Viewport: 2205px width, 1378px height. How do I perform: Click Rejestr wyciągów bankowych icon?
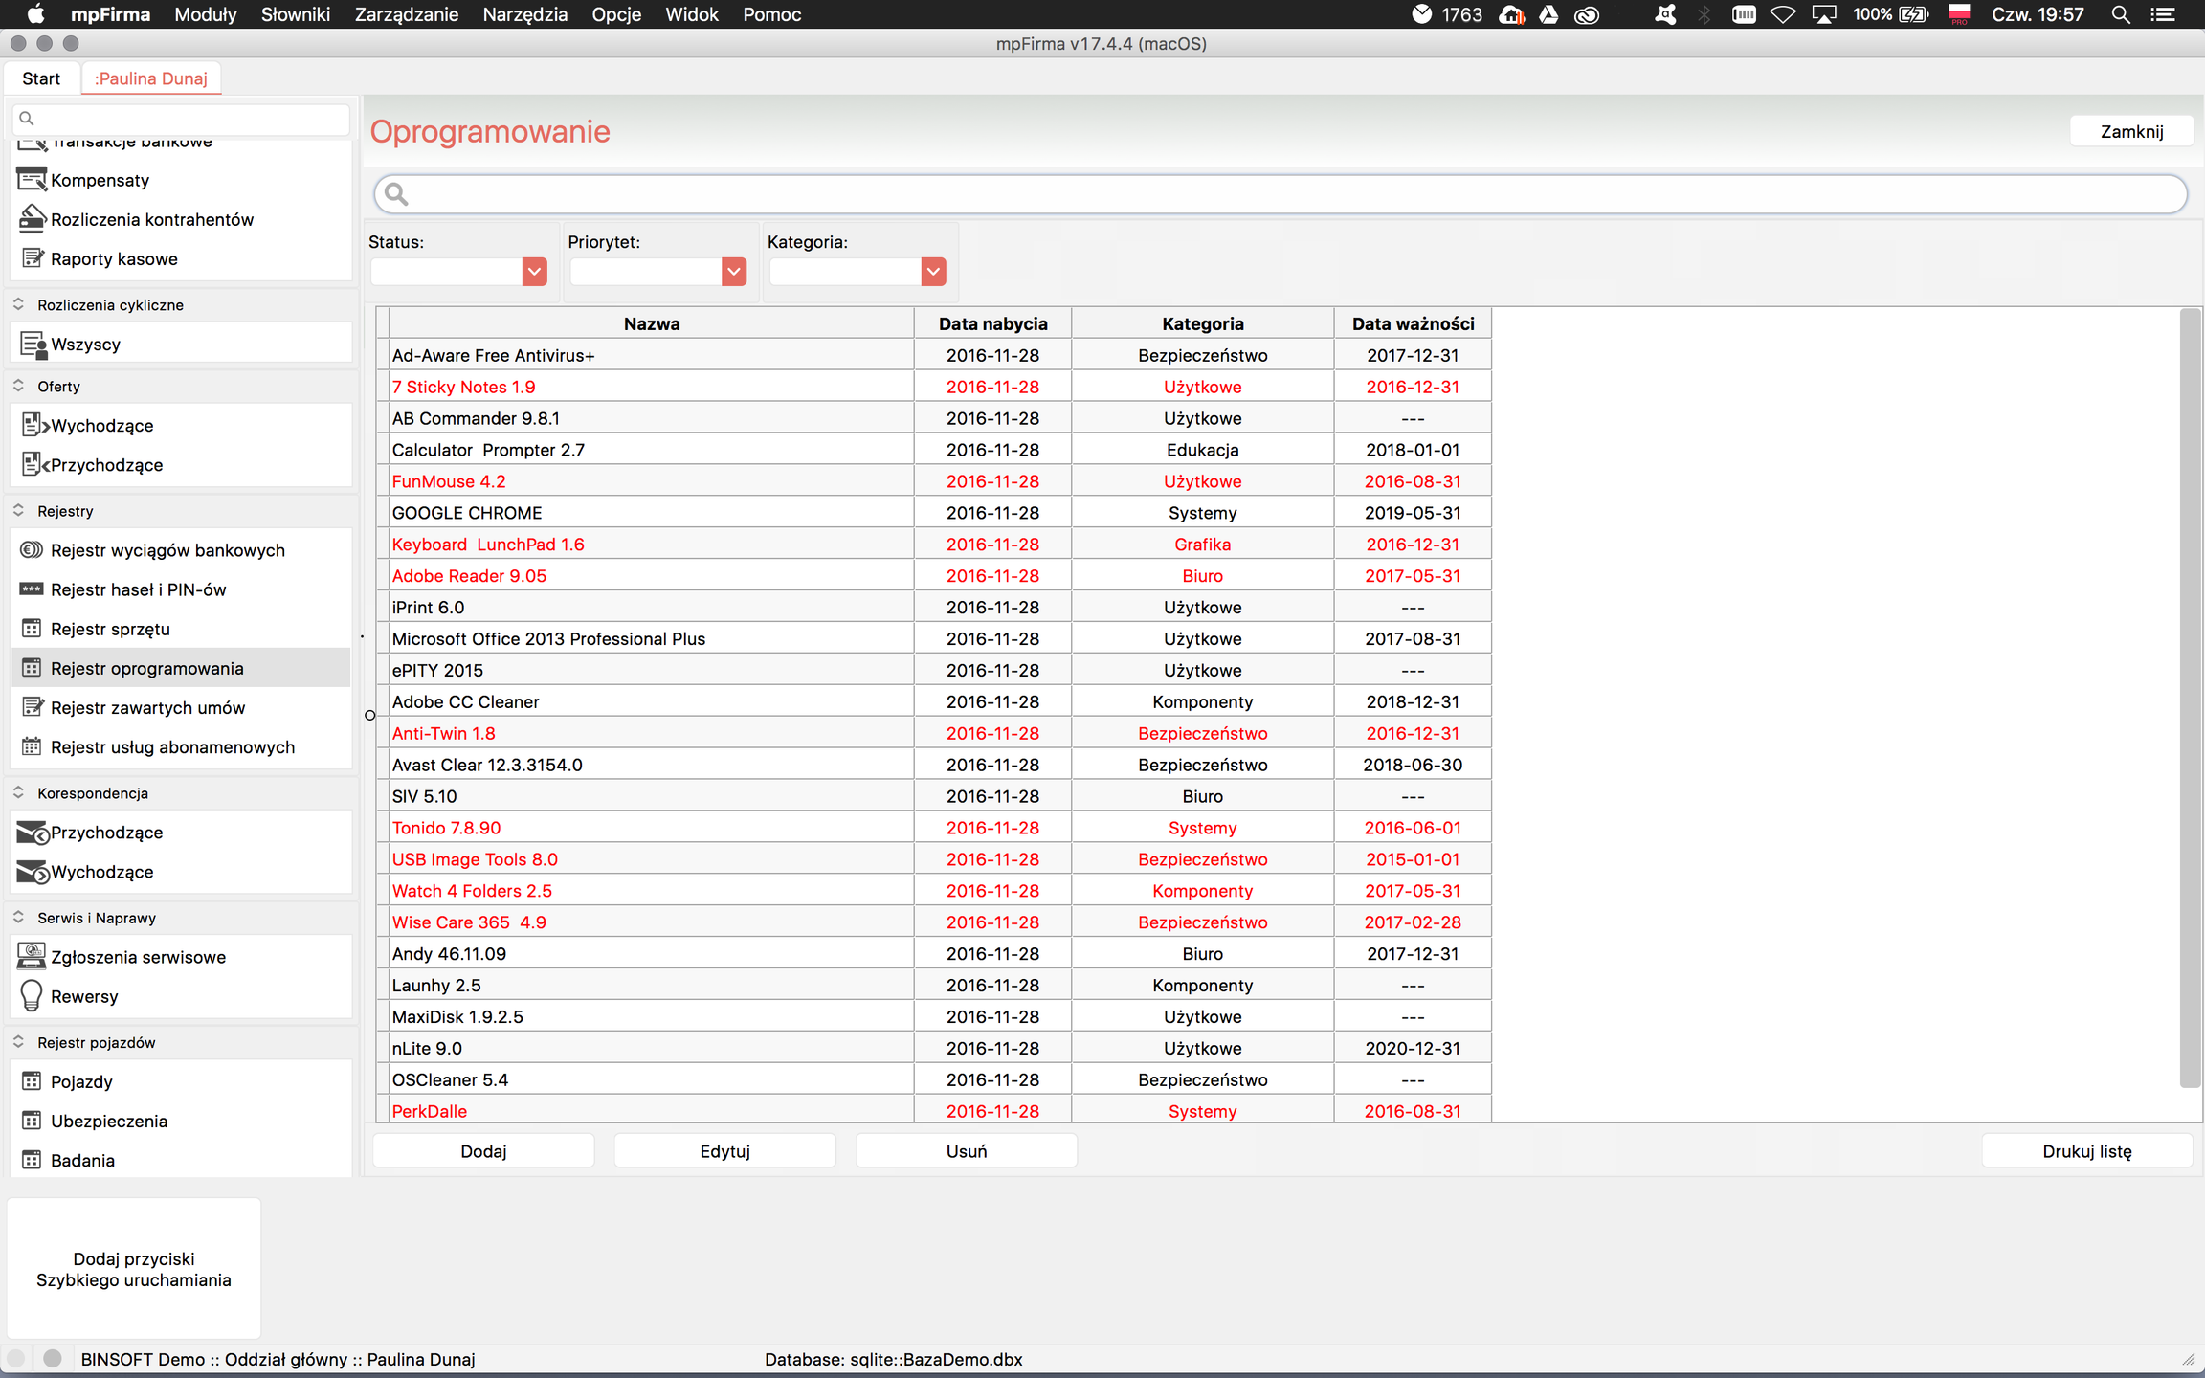(x=32, y=549)
